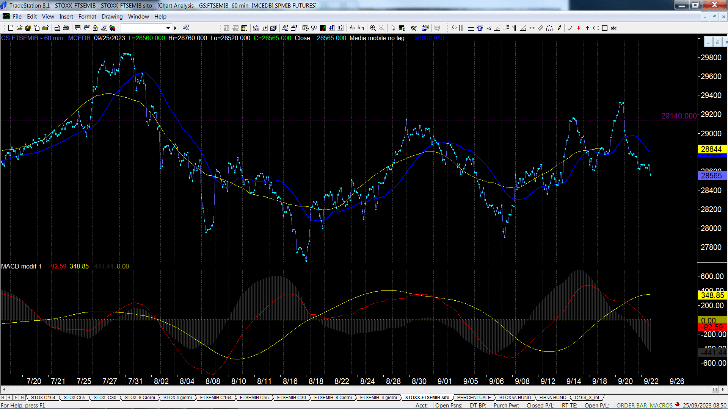Click the Open file folder icon
Image resolution: width=728 pixels, height=409 pixels.
pos(19,28)
